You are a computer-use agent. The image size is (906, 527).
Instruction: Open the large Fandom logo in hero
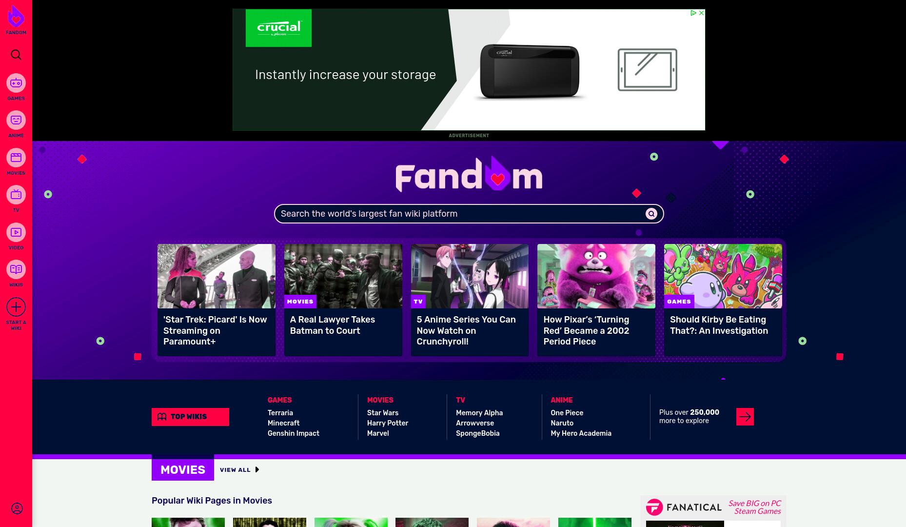[469, 174]
